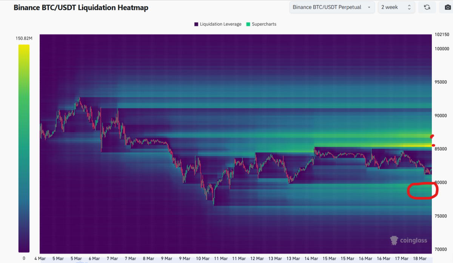
Task: Toggle the Liquidation Leverage series label
Action: pos(220,24)
